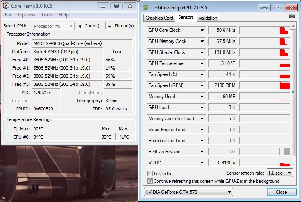Open the File menu in Core Temp
This screenshot has width=301, height=202.
[x=9, y=15]
